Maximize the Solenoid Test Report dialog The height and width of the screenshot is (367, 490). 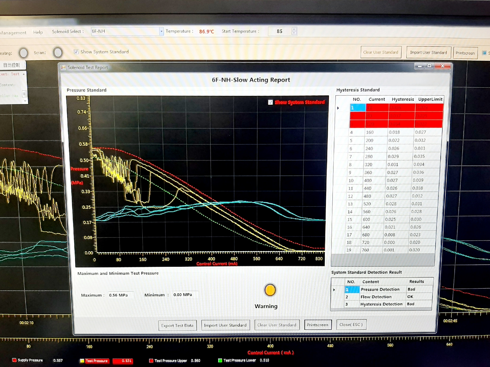click(x=429, y=66)
